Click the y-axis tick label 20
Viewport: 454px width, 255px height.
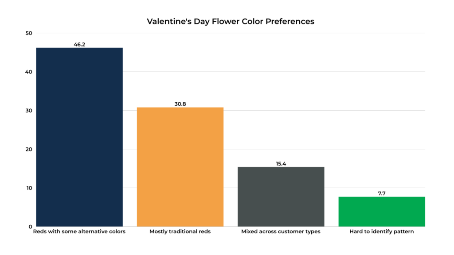click(29, 149)
